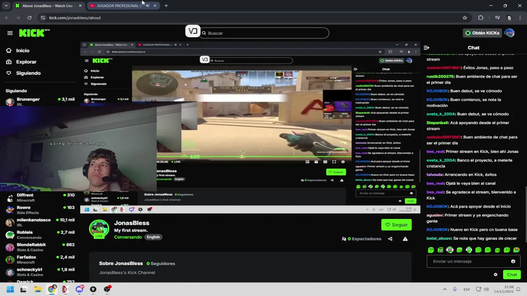The image size is (527, 296).
Task: View site information icon in address bar
Action: click(x=42, y=18)
